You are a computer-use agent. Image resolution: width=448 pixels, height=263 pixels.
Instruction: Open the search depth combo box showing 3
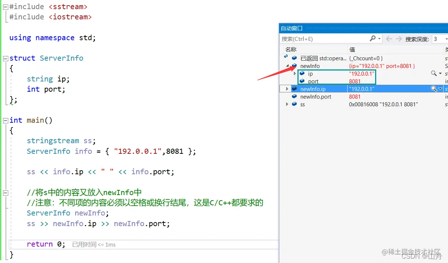coord(440,39)
